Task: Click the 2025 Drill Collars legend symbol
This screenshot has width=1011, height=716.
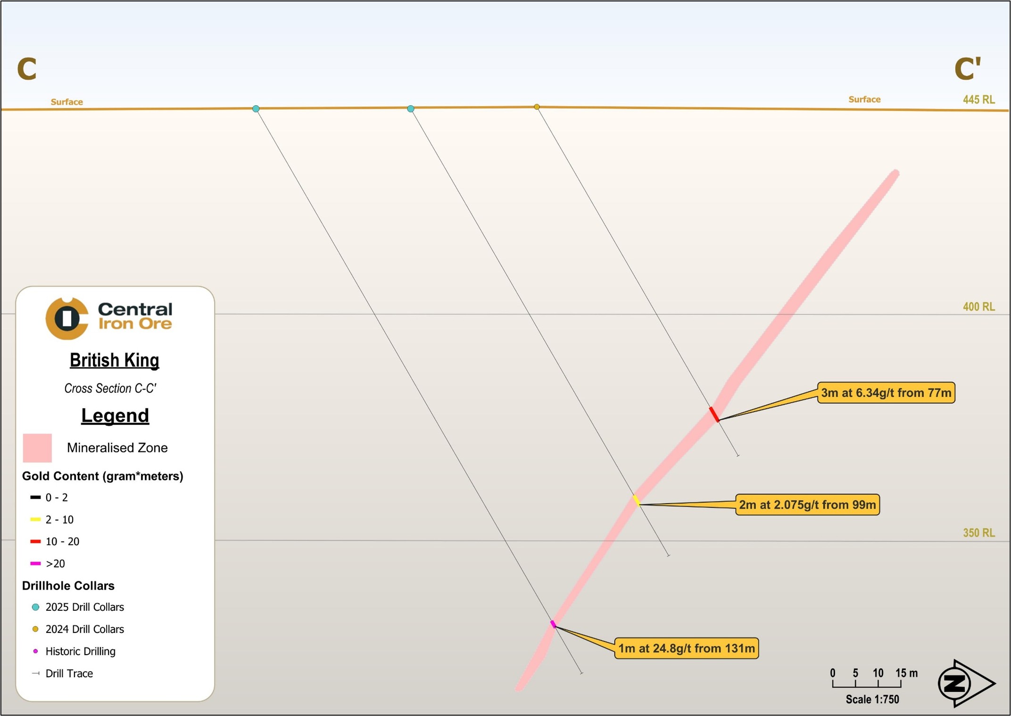Action: tap(35, 608)
